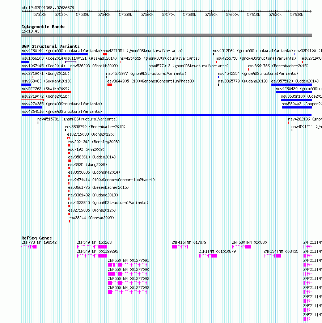
Task: Click the 57630k ruler position
Action: pyautogui.click(x=296, y=14)
